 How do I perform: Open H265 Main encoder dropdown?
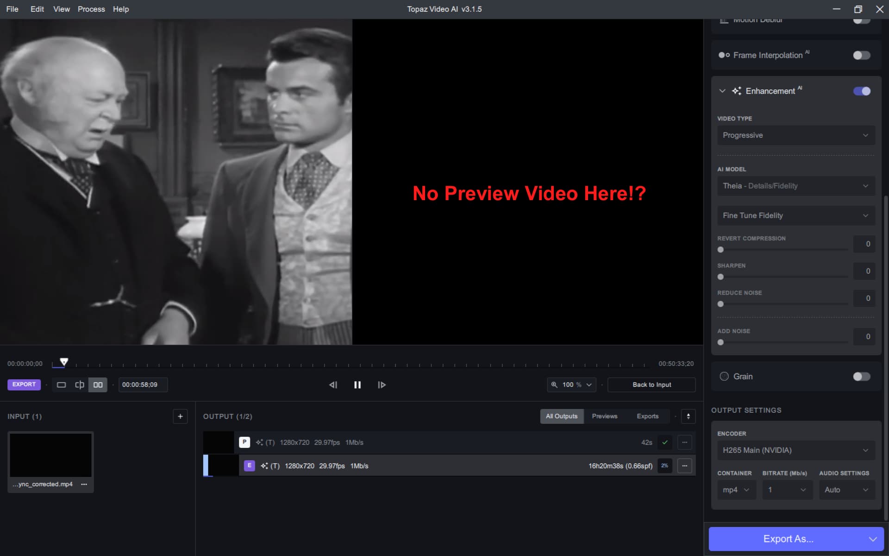point(795,450)
